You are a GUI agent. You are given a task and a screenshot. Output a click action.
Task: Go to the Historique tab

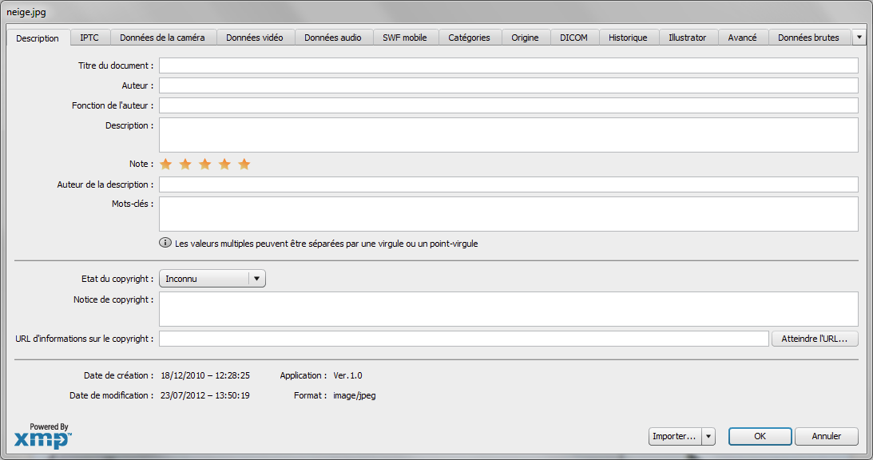[x=628, y=38]
